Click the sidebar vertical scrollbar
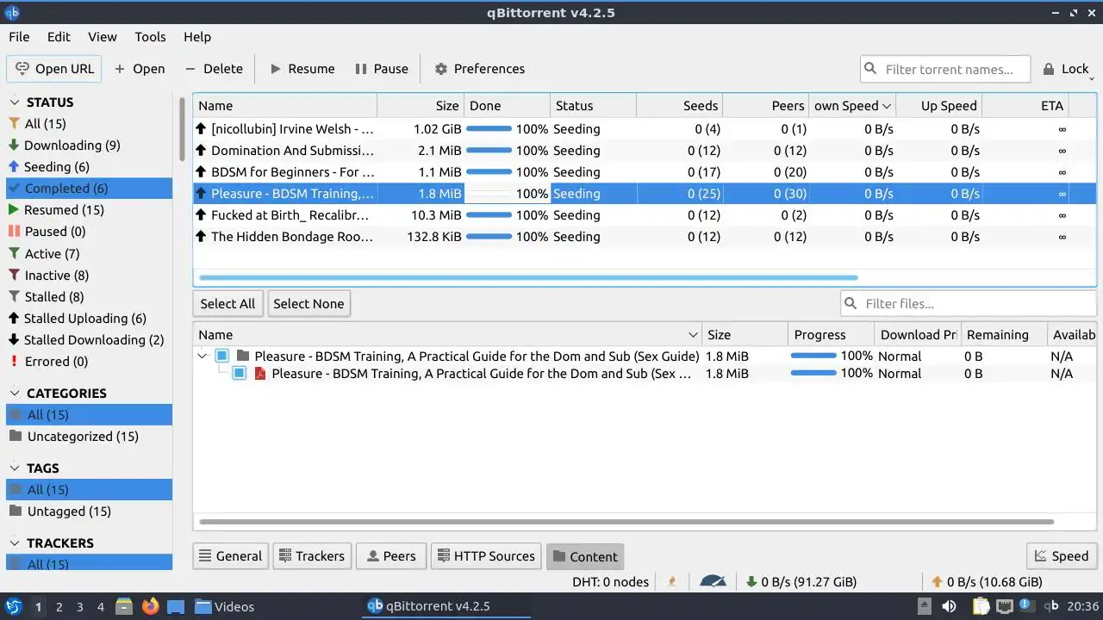 (182, 128)
